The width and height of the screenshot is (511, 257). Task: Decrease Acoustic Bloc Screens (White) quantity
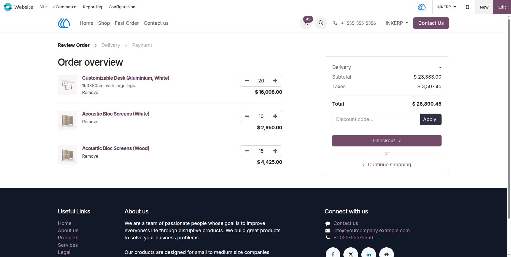point(247,116)
